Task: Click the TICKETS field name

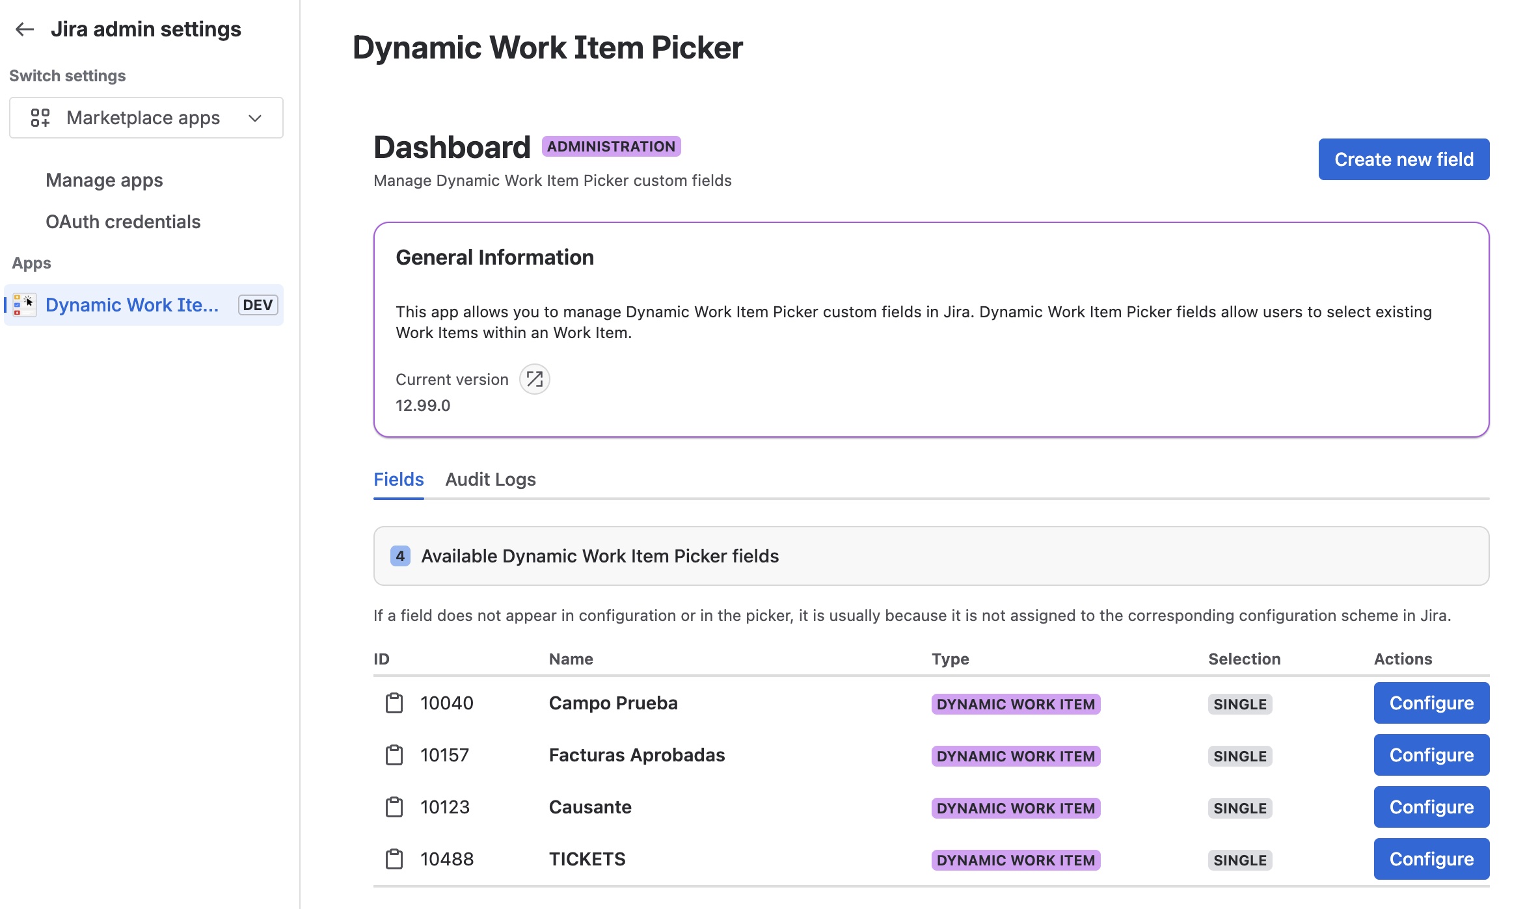Action: 587,859
